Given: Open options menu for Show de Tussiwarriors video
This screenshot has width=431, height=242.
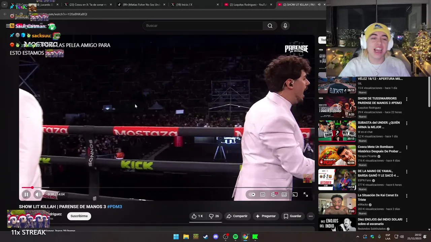Looking at the screenshot, I should click(407, 99).
